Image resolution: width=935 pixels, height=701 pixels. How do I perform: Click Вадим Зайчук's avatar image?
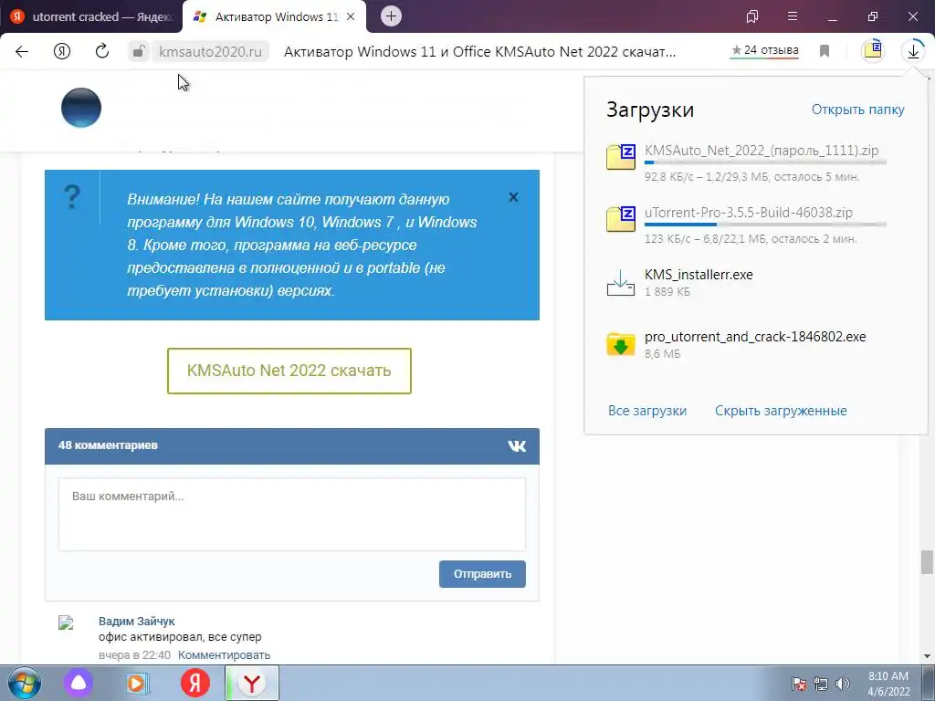[x=66, y=623]
